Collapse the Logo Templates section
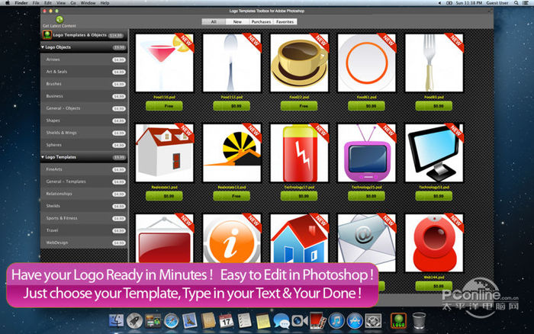Screen dimensions: 534x334 tap(43, 157)
